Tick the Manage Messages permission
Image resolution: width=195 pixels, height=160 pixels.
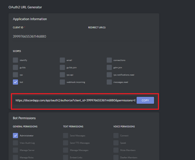pos(66,150)
